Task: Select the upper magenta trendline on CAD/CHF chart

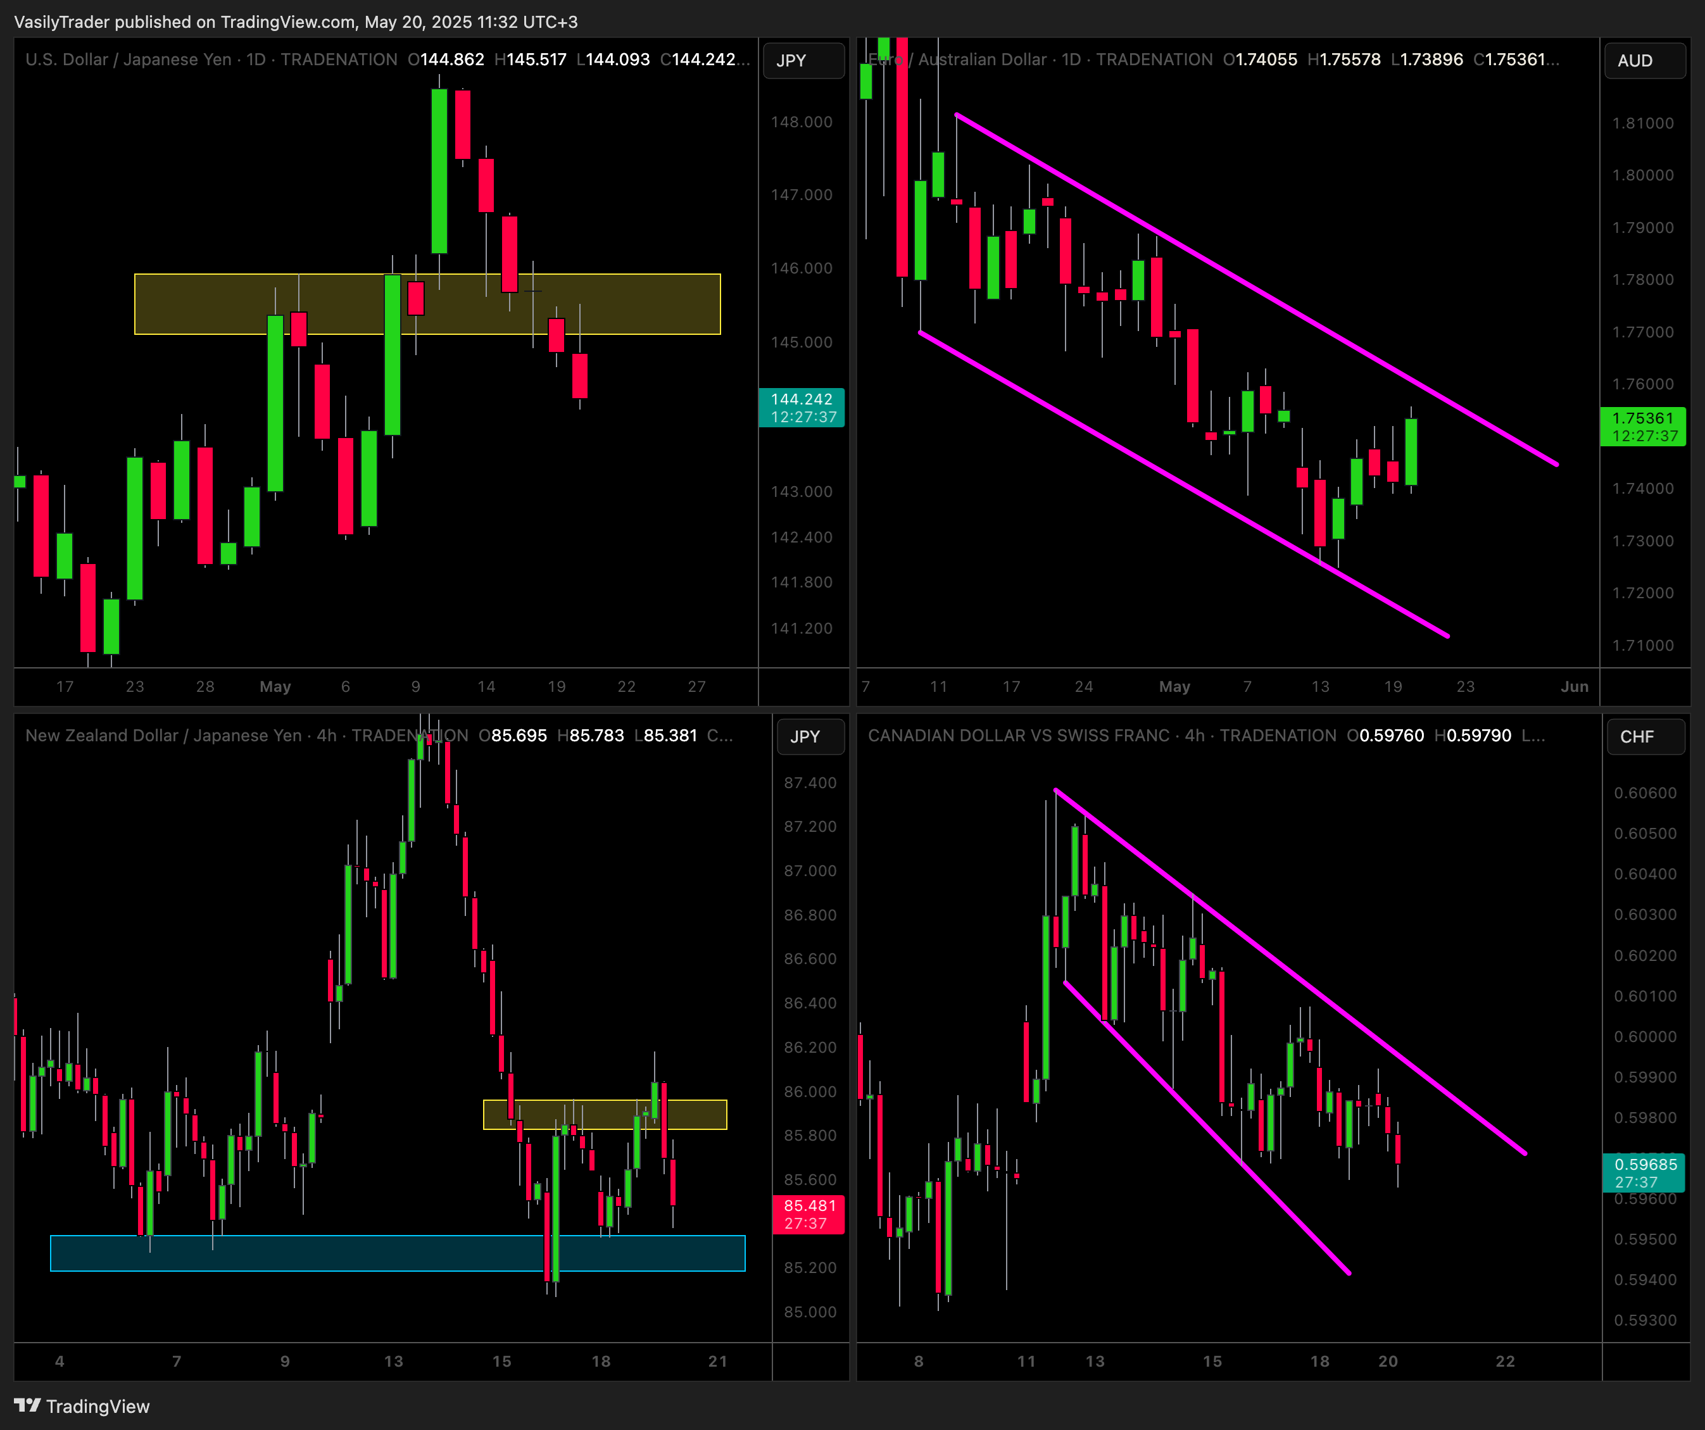Action: click(x=1290, y=970)
